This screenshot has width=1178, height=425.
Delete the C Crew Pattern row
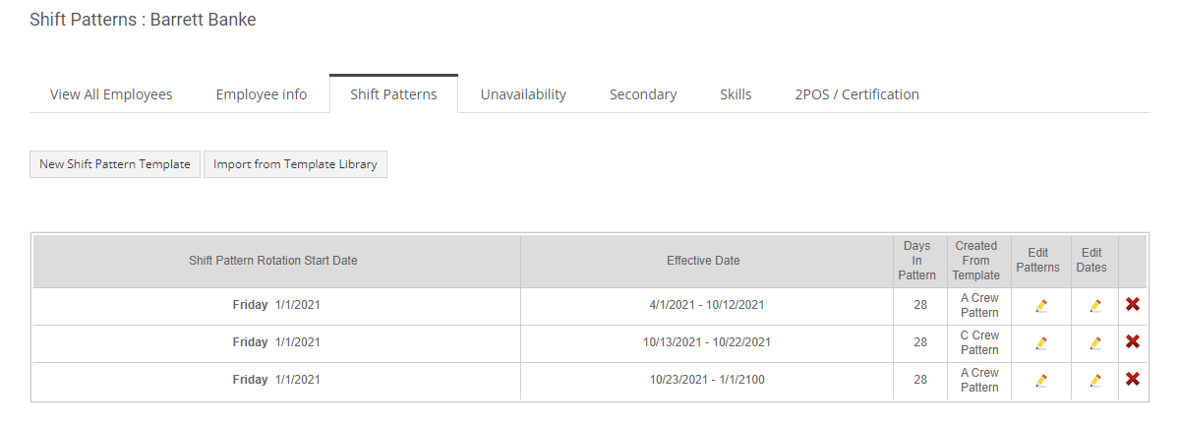1132,341
